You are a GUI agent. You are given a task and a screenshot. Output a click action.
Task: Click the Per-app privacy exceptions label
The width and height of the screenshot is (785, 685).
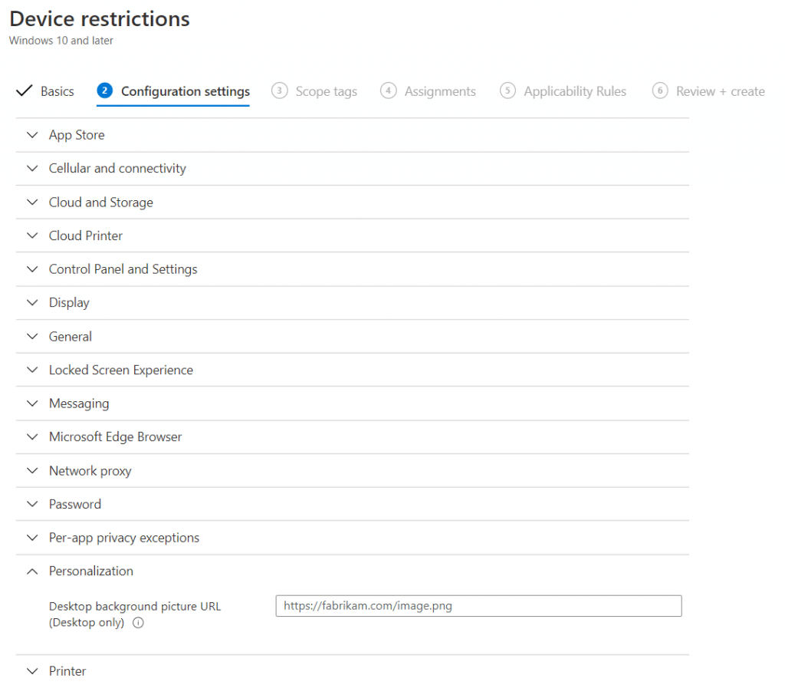tap(123, 538)
